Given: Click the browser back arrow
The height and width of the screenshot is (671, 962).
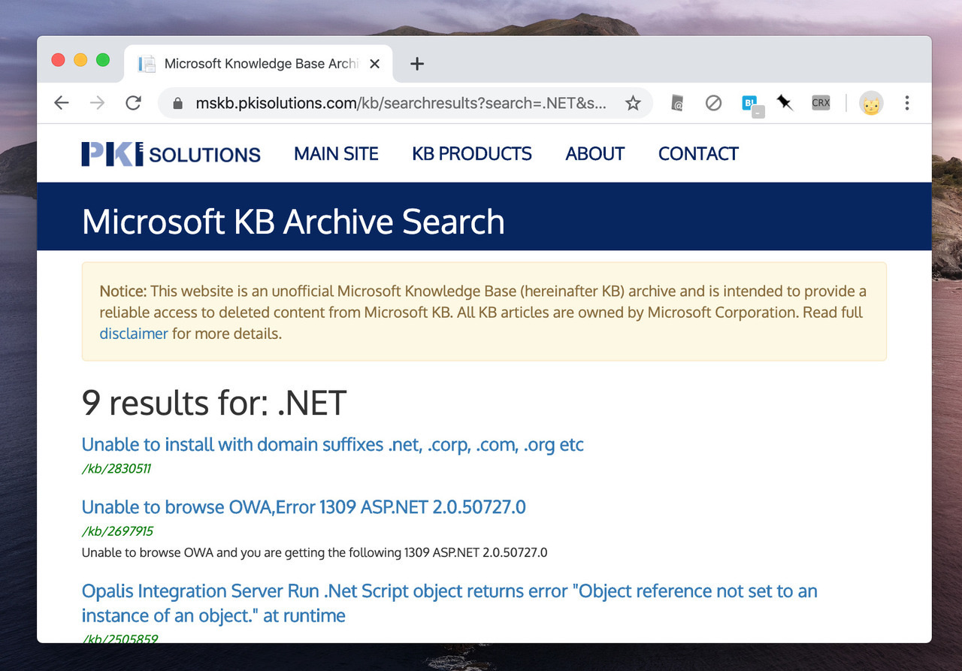Looking at the screenshot, I should (x=62, y=103).
